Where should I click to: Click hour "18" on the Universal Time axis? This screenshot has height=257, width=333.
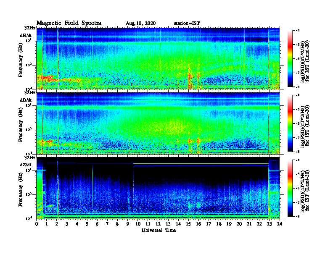click(219, 224)
